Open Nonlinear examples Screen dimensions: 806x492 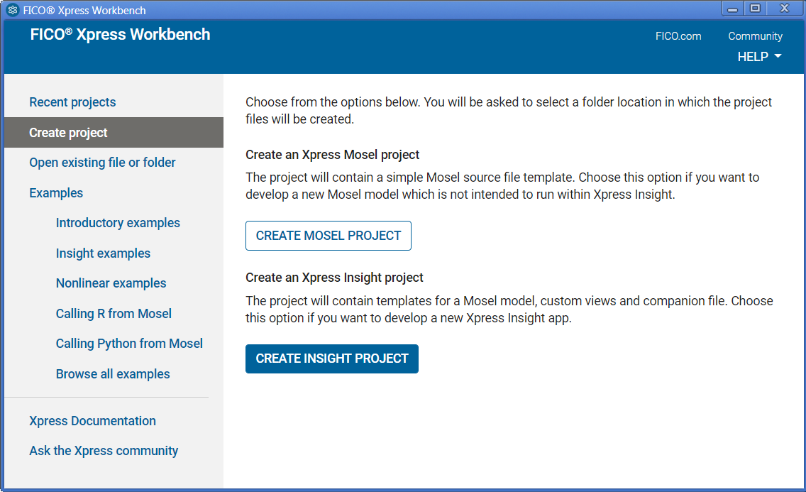pyautogui.click(x=111, y=283)
